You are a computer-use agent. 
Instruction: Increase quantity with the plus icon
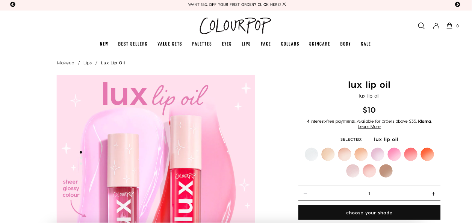point(433,194)
